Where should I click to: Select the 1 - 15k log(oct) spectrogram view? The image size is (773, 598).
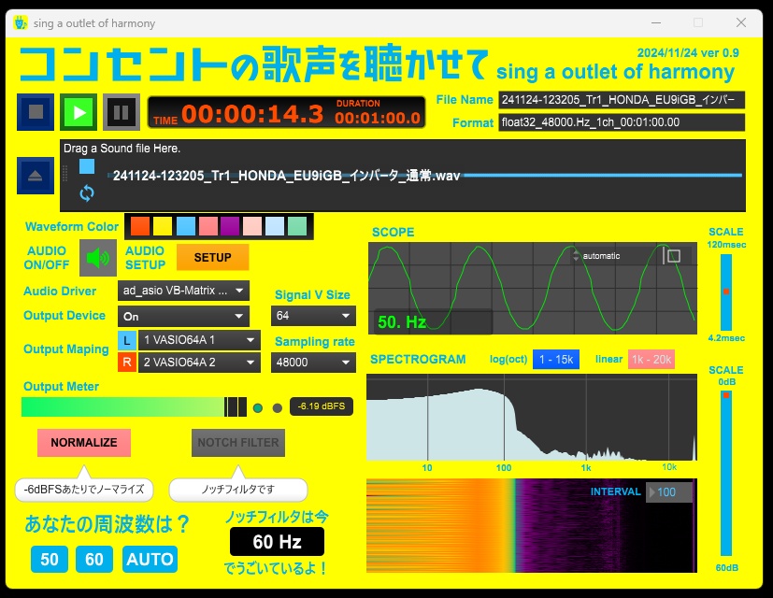[555, 359]
